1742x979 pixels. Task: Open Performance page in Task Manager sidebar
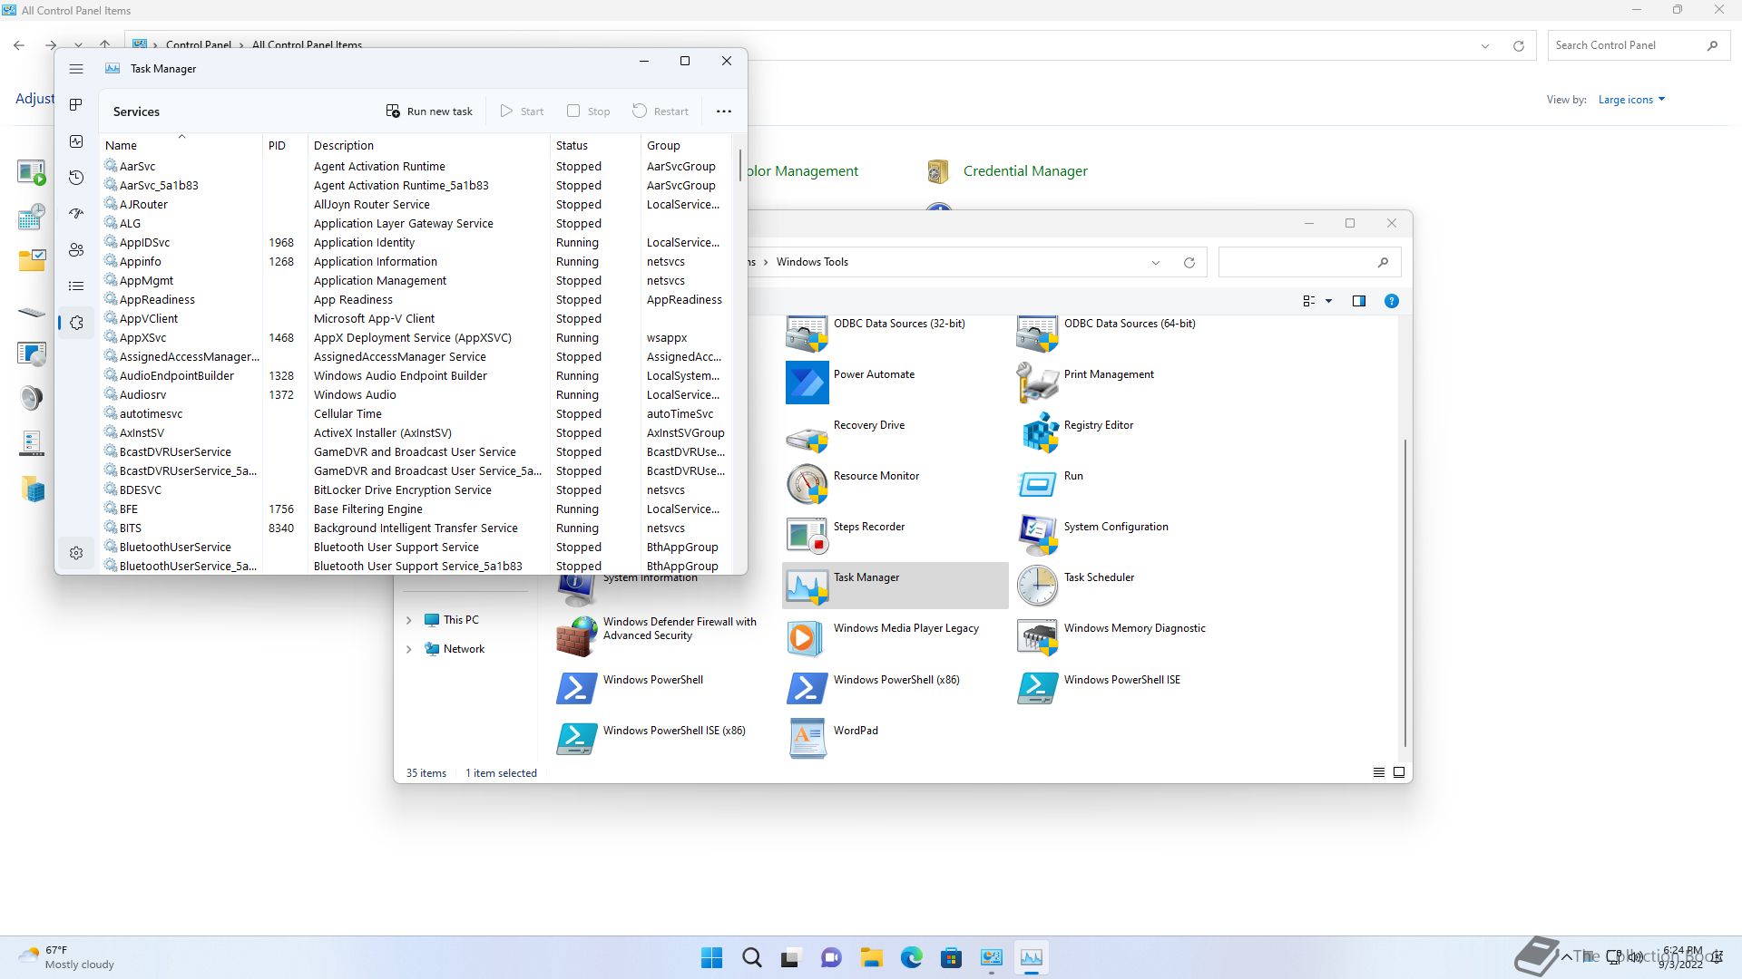coord(76,141)
